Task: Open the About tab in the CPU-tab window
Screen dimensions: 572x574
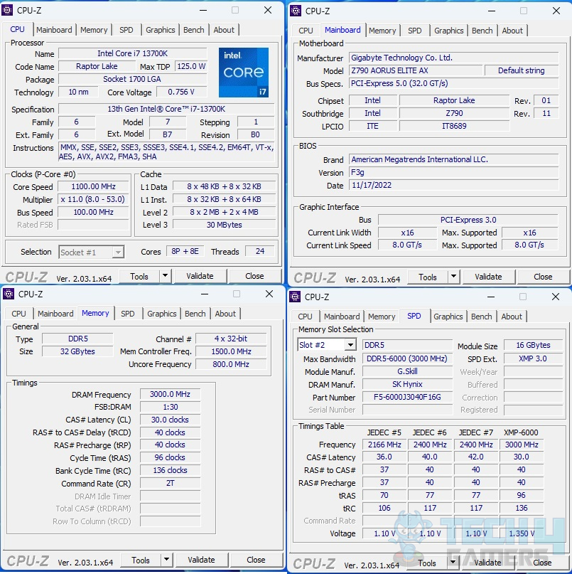Action: click(x=224, y=30)
